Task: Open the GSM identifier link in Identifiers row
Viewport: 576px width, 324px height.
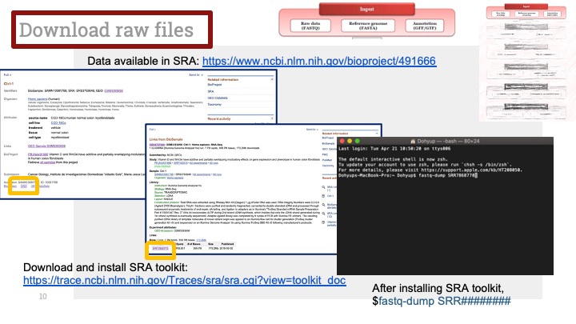Action: pos(114,90)
